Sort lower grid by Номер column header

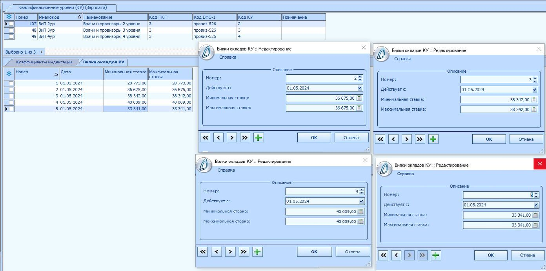click(37, 74)
